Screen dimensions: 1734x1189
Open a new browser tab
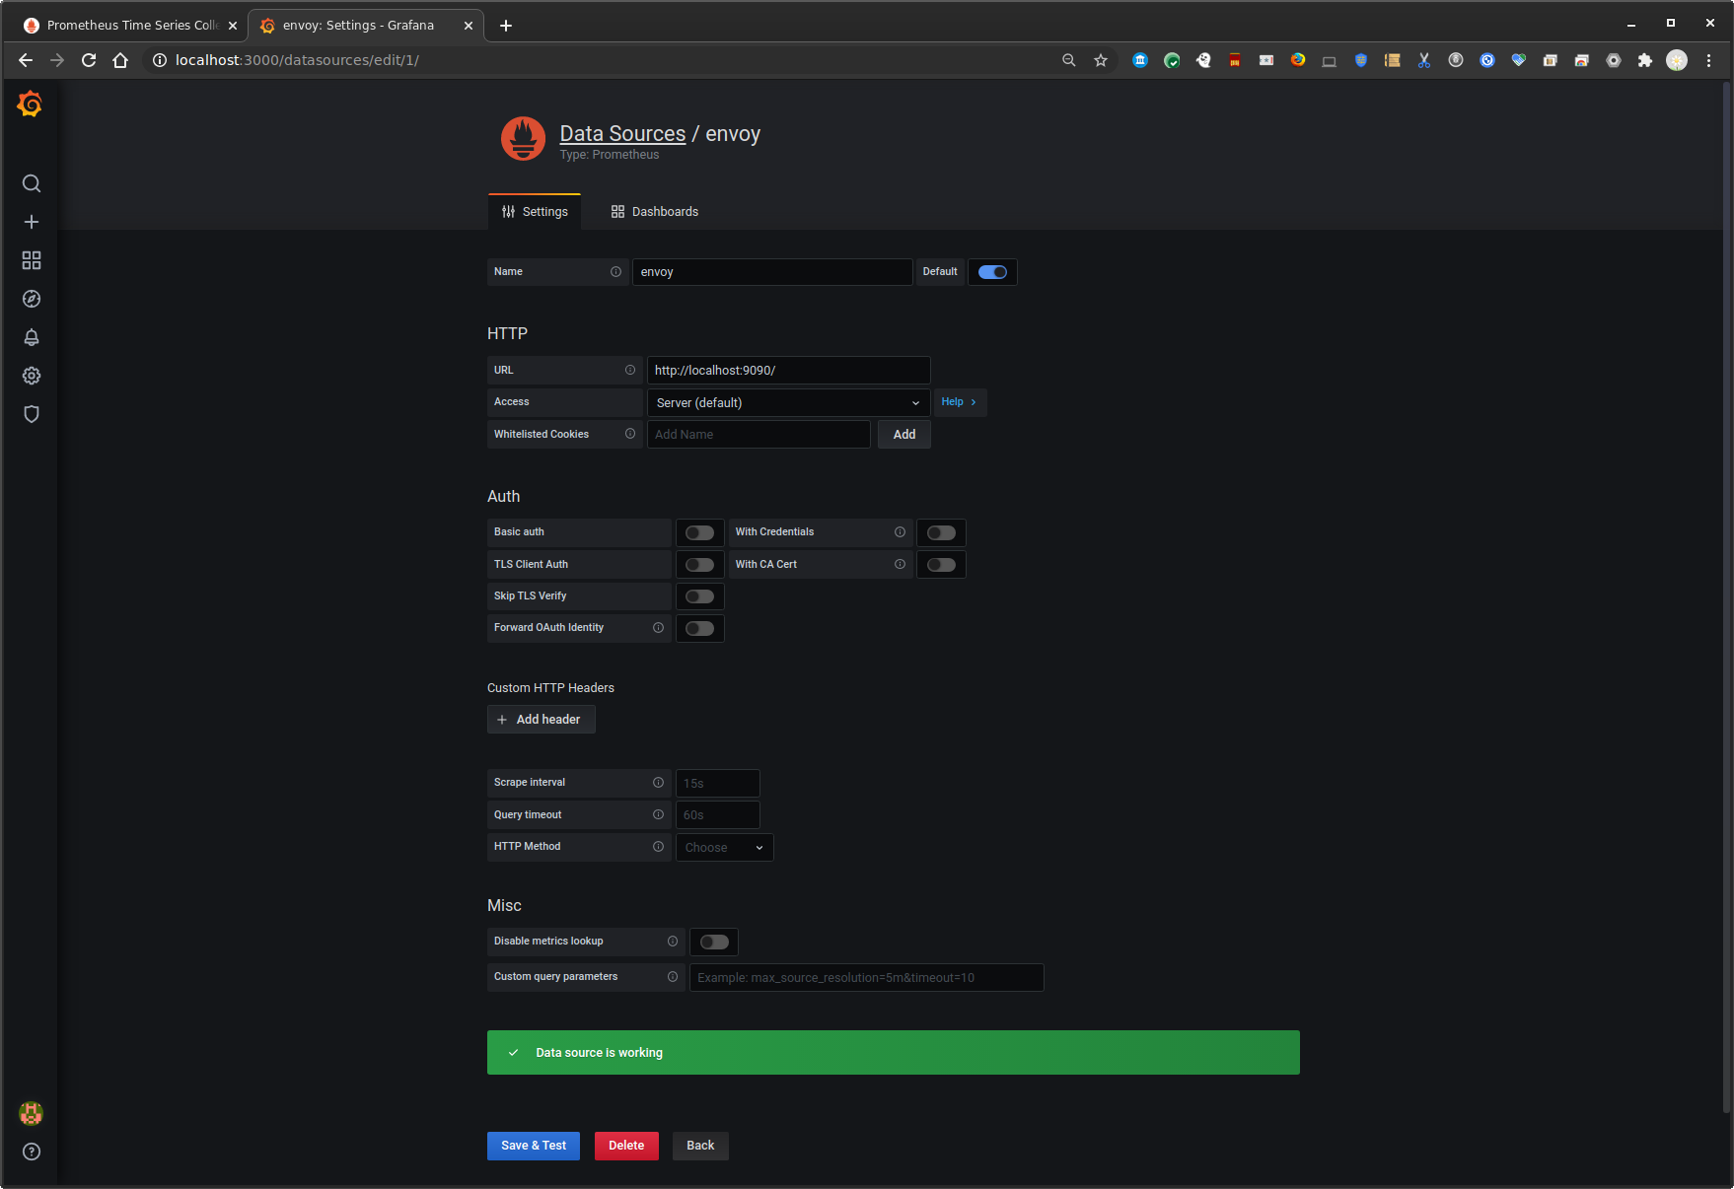[x=506, y=26]
